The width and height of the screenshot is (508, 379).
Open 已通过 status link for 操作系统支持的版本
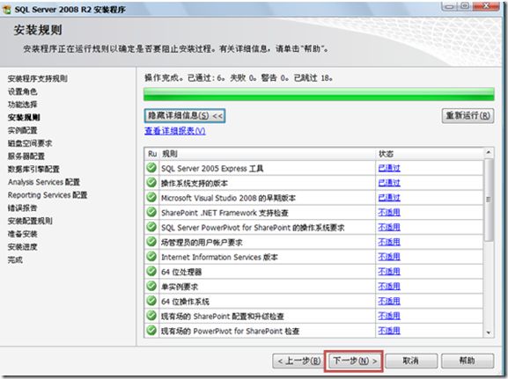pyautogui.click(x=389, y=183)
